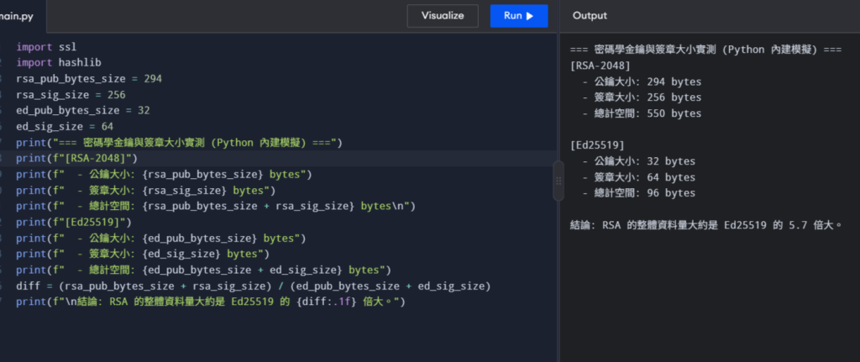This screenshot has width=860, height=362.
Task: Click output line '總計空間: 550 bytes'
Action: (642, 113)
